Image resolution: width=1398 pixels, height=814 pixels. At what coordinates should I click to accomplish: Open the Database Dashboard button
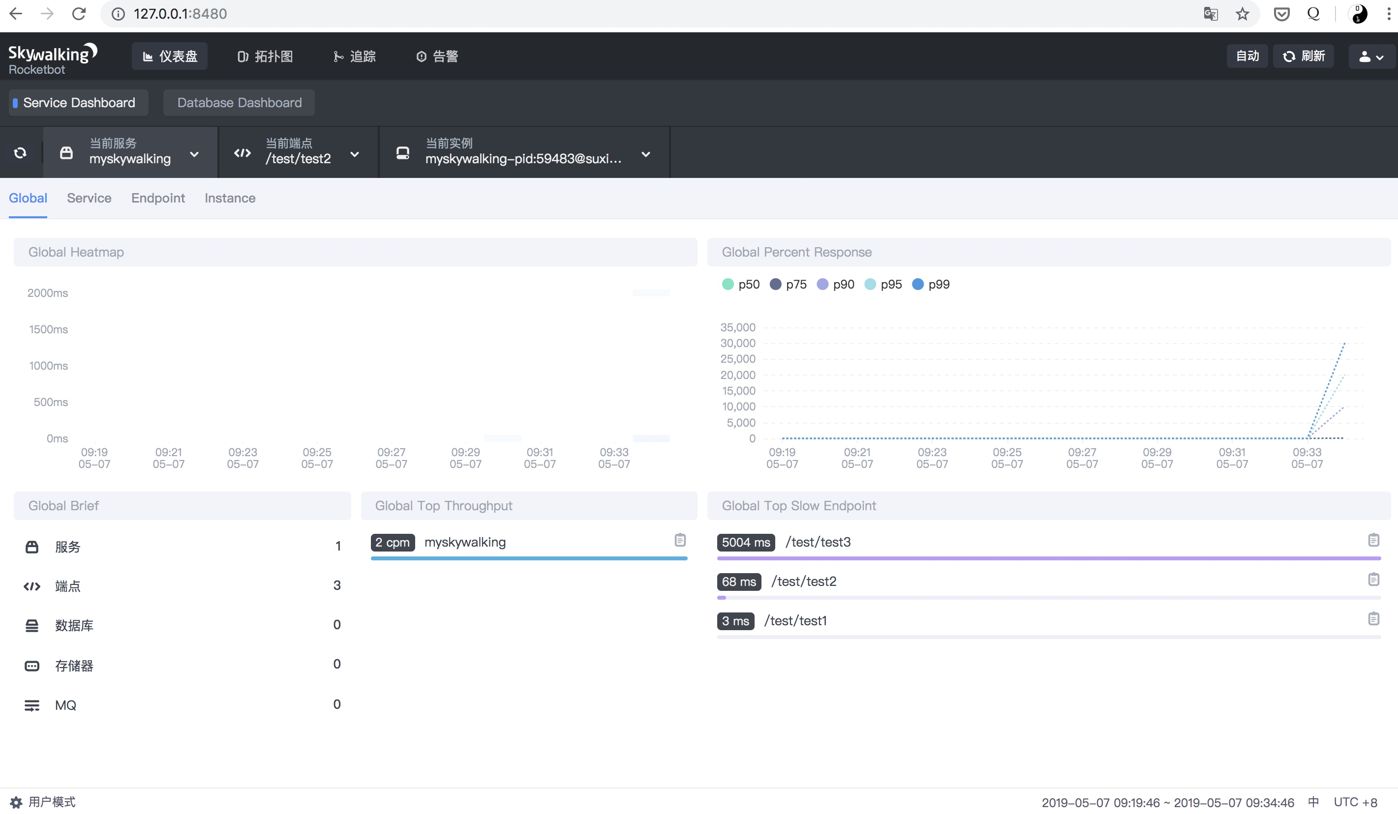click(239, 103)
